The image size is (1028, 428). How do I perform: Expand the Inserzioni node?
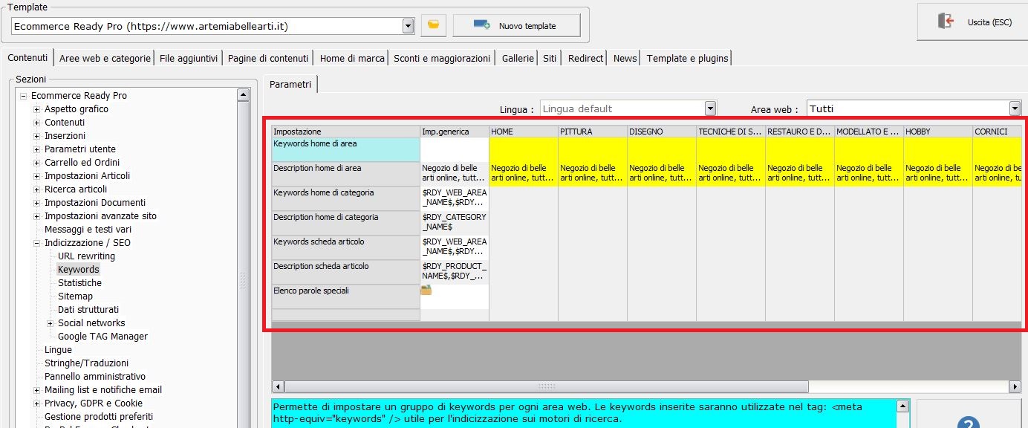(37, 136)
